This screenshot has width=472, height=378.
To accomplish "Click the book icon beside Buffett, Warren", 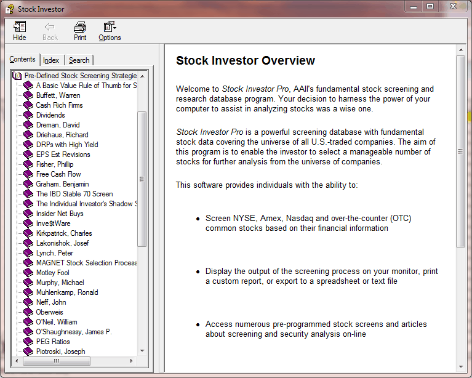I will (x=28, y=95).
